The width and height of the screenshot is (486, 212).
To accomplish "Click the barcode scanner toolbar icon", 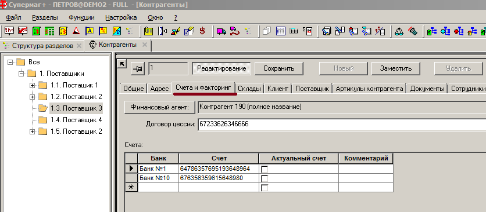I will (x=413, y=31).
